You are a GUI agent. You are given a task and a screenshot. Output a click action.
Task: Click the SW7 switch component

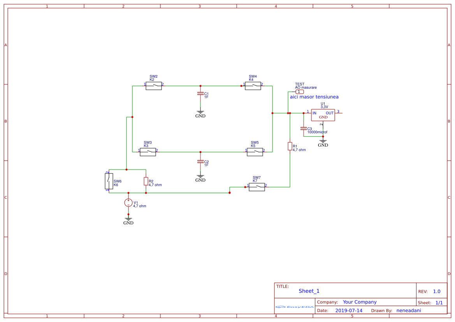point(256,187)
